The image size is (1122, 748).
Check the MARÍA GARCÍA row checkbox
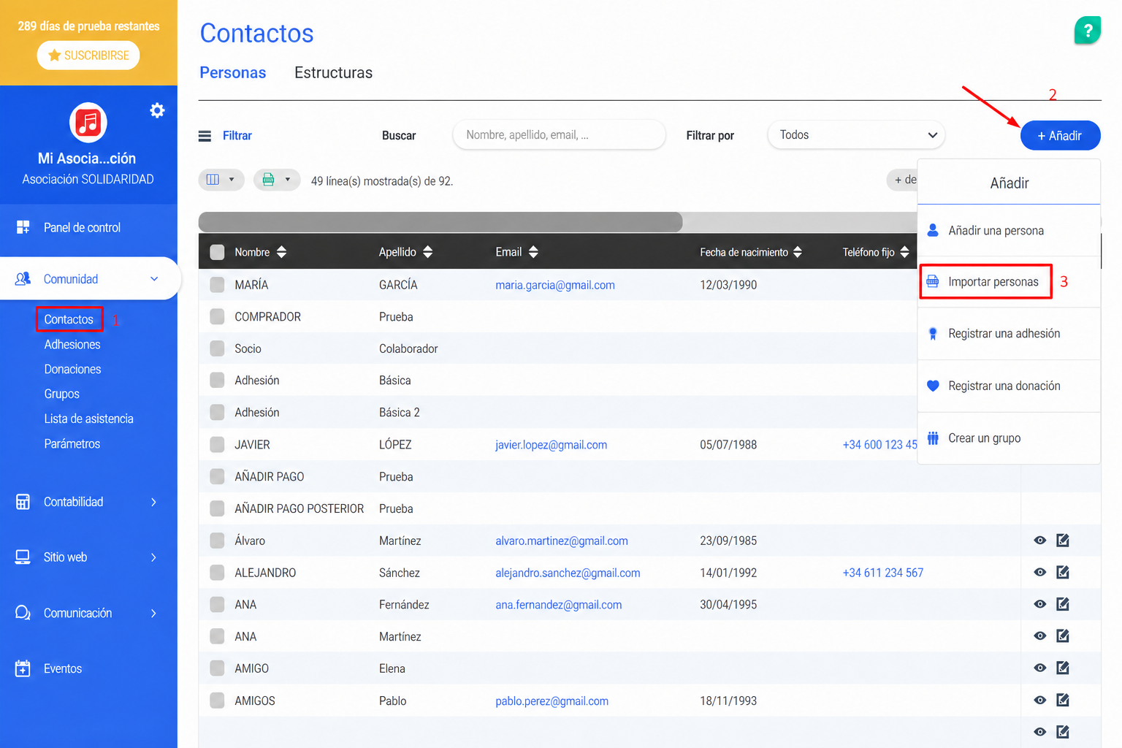[x=217, y=285]
